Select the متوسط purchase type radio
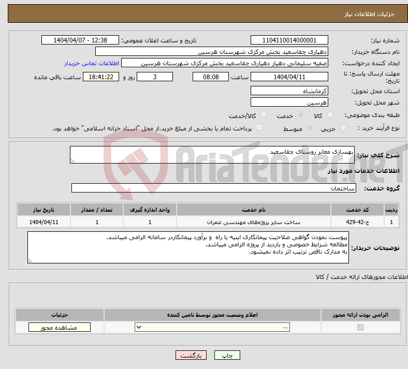This screenshot has width=408, height=369. [310, 128]
